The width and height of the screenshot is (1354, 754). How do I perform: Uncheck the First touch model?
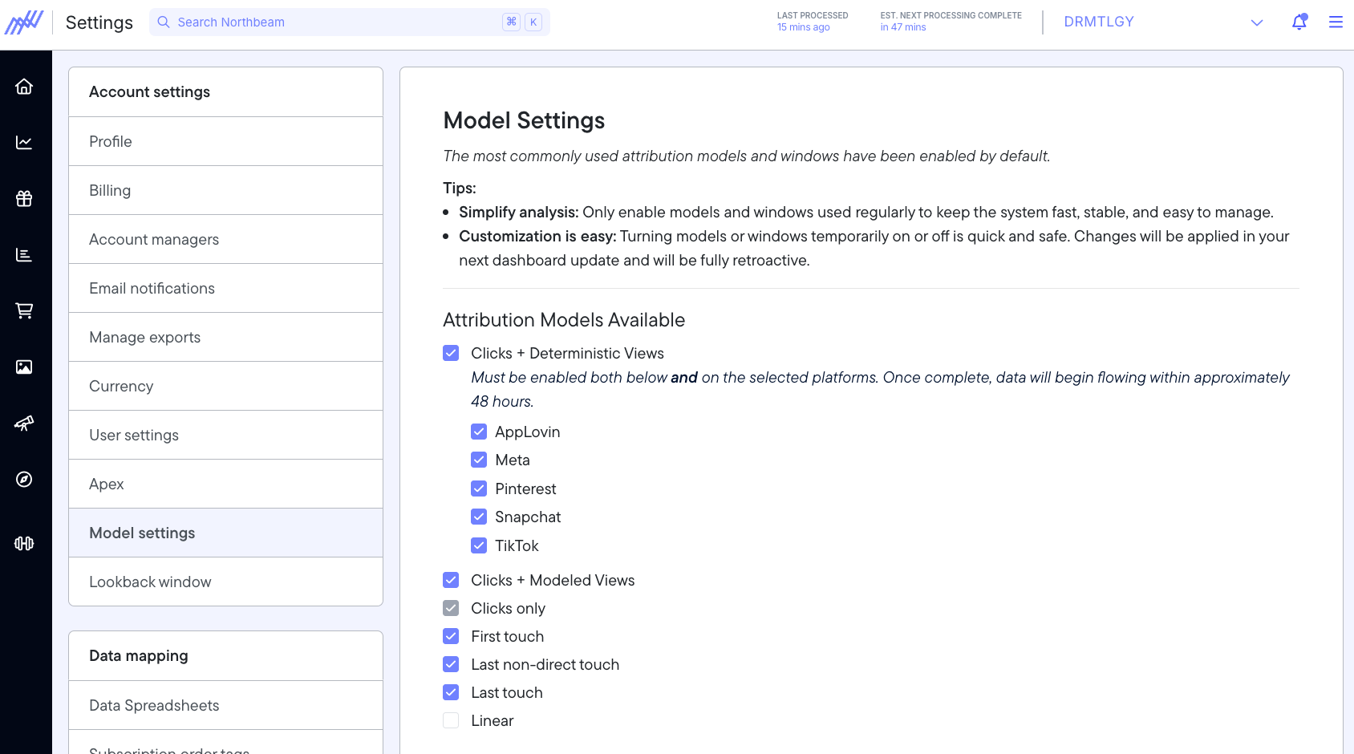pyautogui.click(x=451, y=636)
